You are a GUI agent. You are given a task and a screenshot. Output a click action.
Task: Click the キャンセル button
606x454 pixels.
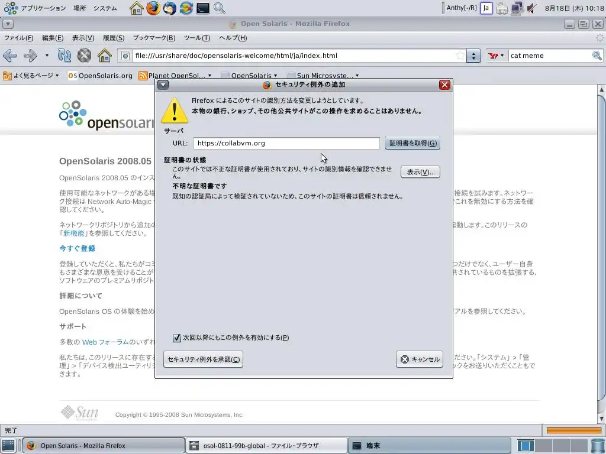coord(420,359)
